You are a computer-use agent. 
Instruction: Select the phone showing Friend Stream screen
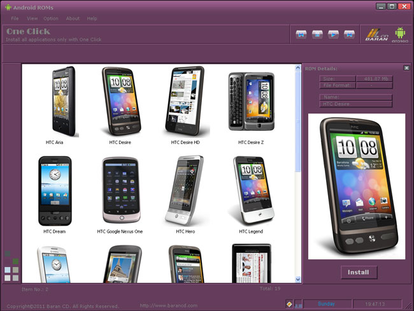[187, 264]
